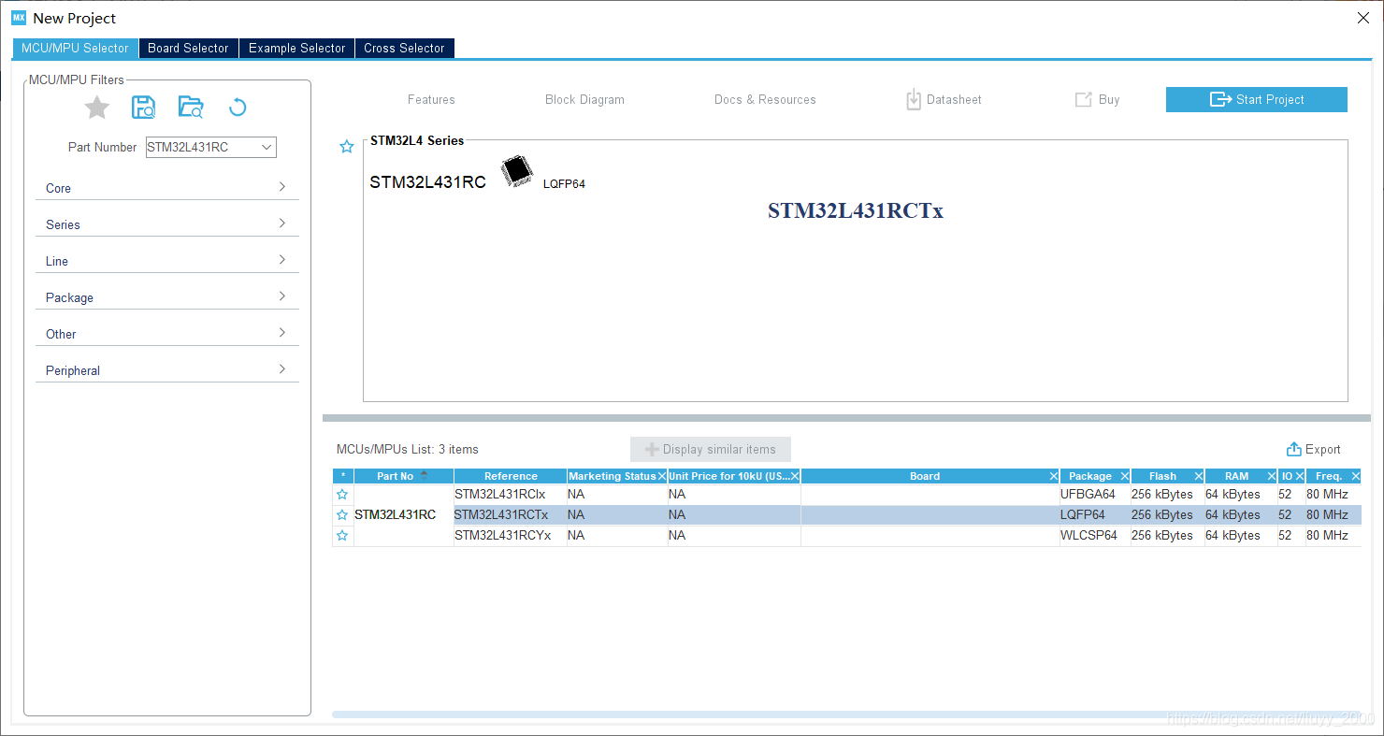Expand the Package filter

pos(166,297)
